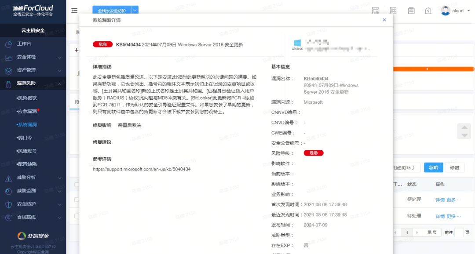This screenshot has height=254, width=475.
Task: Select the 应急漏洞 submenu item
Action: [27, 112]
